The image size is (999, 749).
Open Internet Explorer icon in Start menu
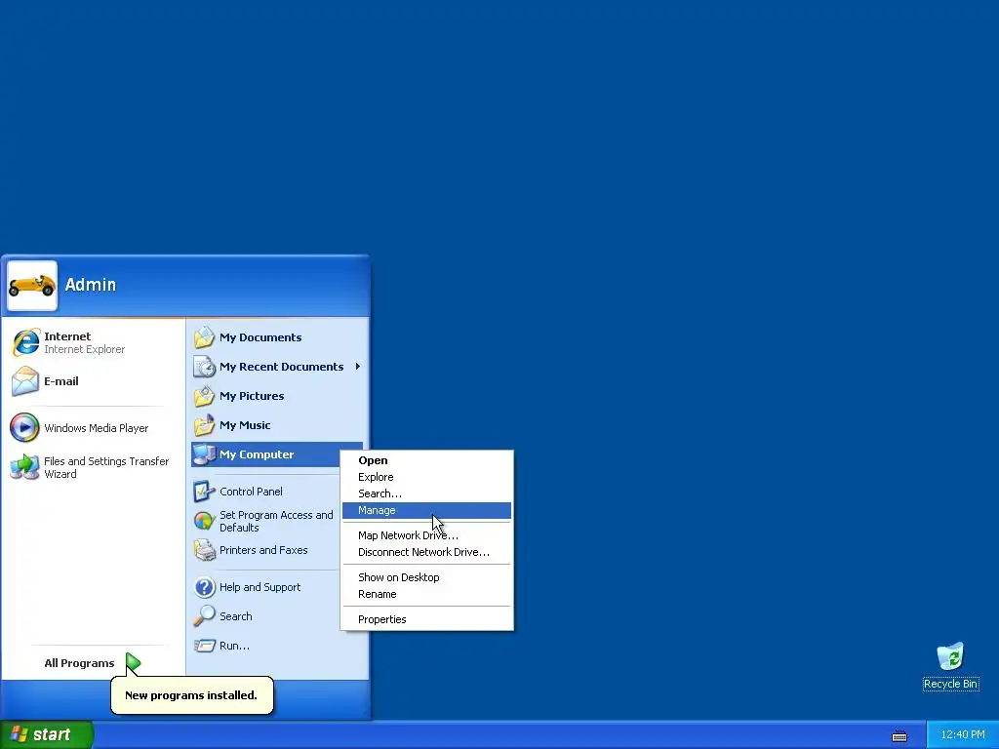[x=25, y=342]
